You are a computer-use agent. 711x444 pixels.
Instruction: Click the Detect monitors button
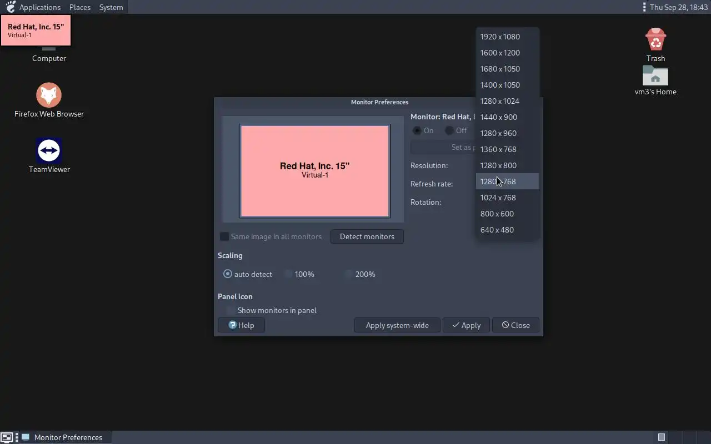click(367, 236)
